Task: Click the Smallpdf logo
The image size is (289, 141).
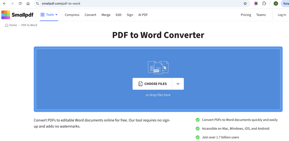Action: [17, 15]
